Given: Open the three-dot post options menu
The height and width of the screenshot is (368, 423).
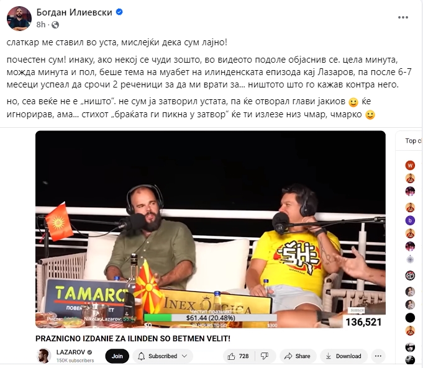Looking at the screenshot, I should 403,17.
